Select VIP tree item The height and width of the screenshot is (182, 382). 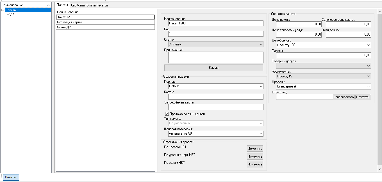click(12, 15)
